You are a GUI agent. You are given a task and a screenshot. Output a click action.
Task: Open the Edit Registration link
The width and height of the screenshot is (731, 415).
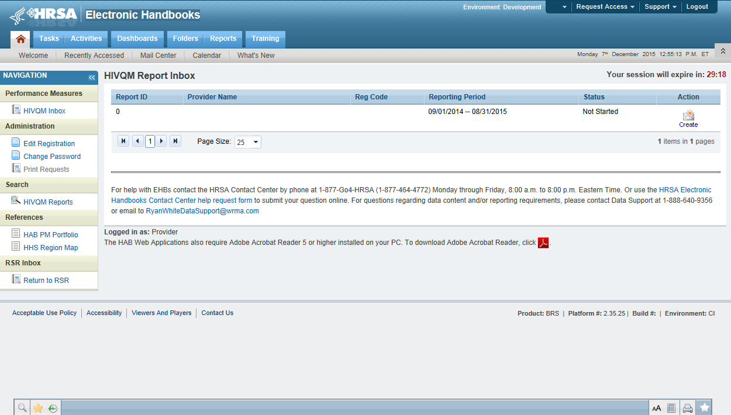pyautogui.click(x=49, y=144)
